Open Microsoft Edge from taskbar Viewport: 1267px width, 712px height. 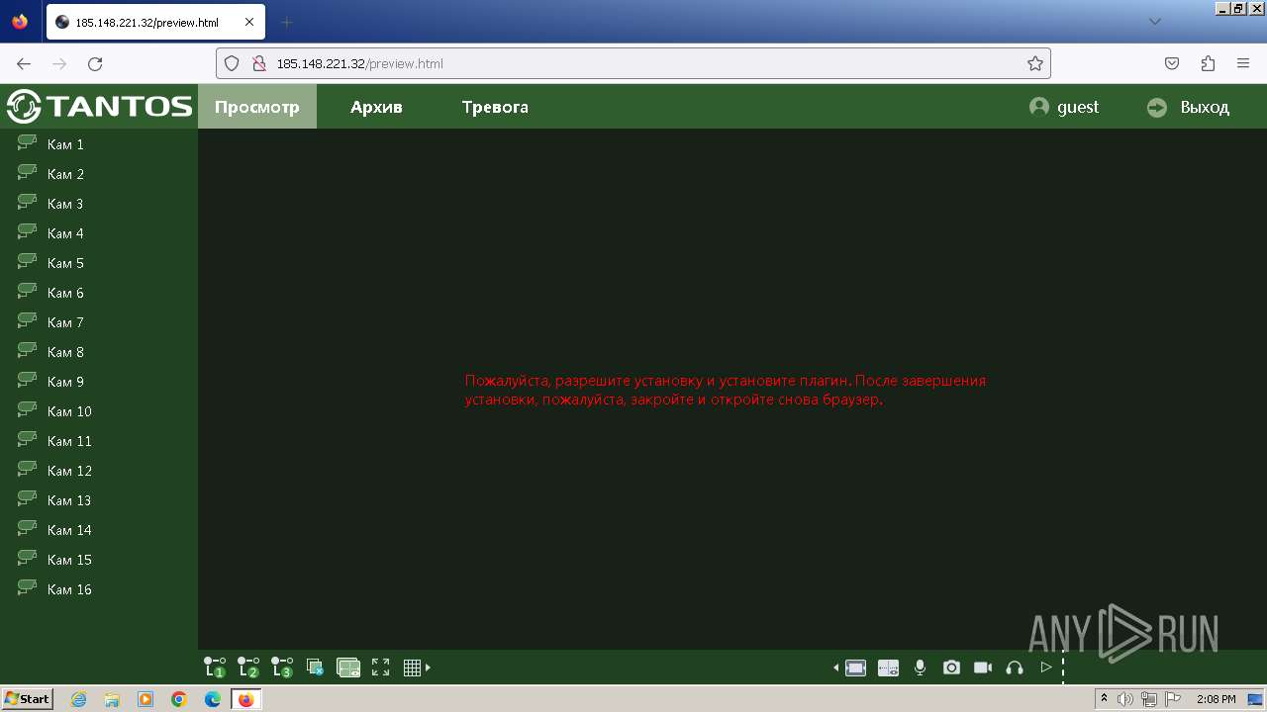pos(213,699)
